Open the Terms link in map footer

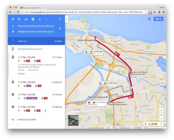pyautogui.click(x=108, y=128)
